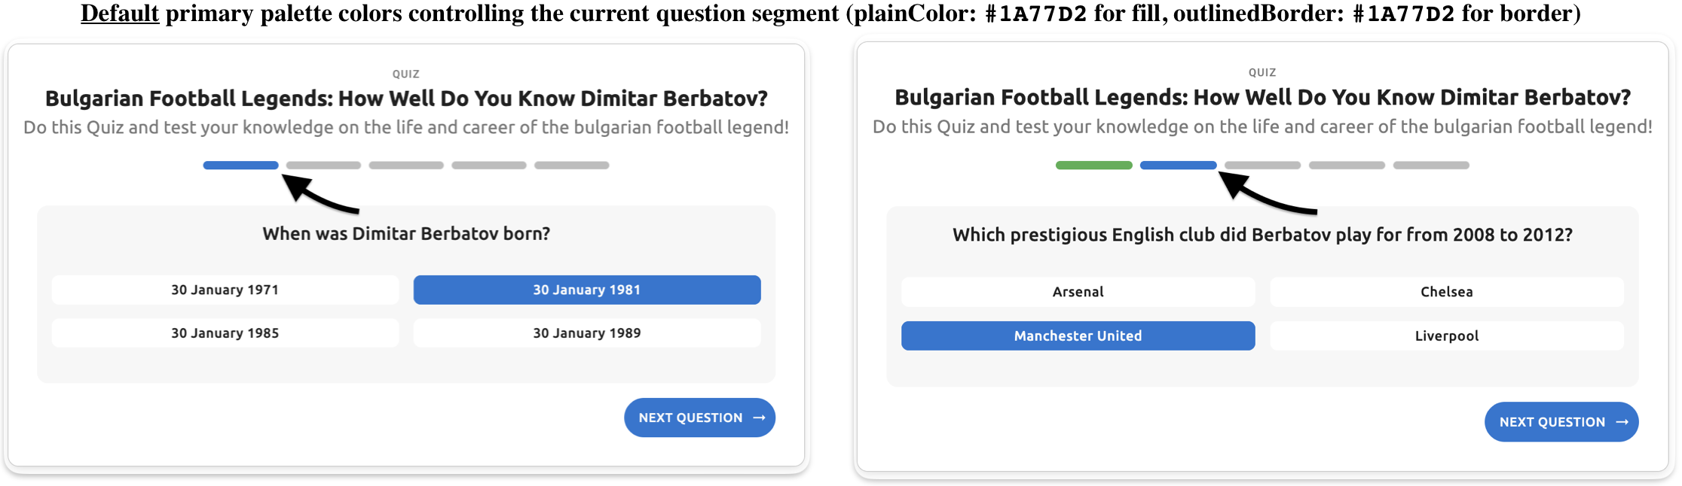The height and width of the screenshot is (486, 1682).
Task: Pick "30 January 1985" as the answer
Action: 225,333
